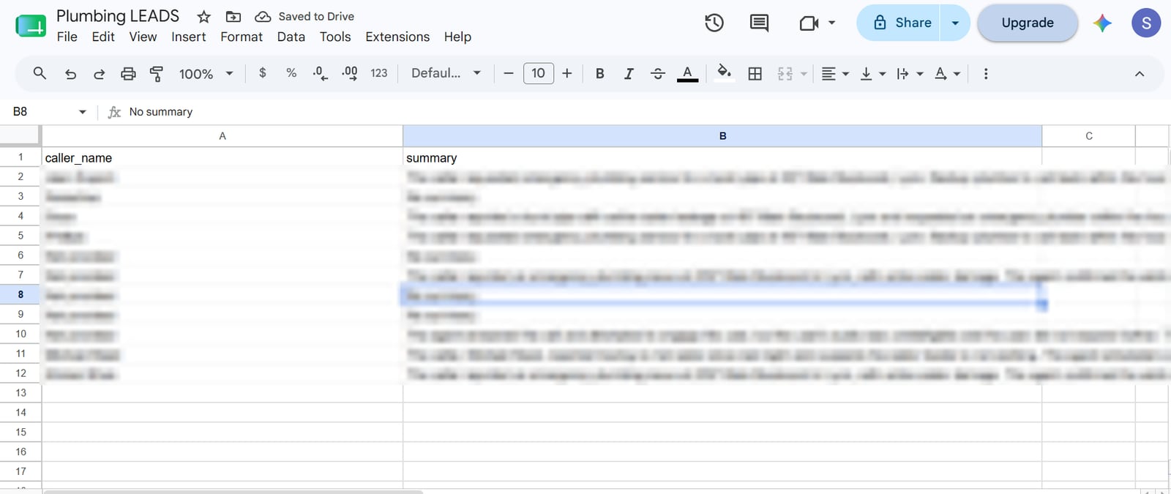Open the Data menu
The width and height of the screenshot is (1171, 494).
[x=291, y=37]
